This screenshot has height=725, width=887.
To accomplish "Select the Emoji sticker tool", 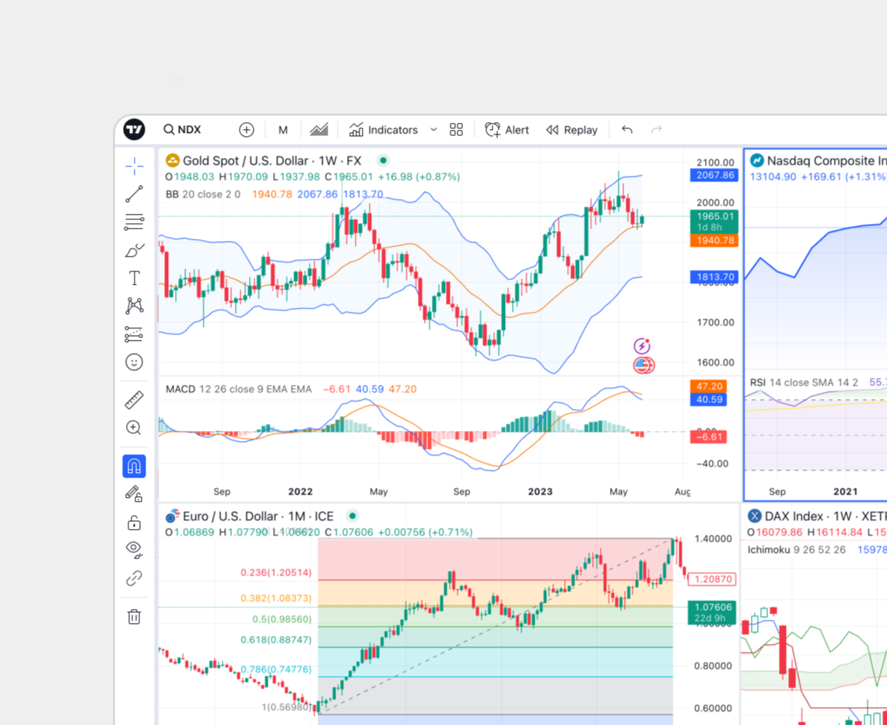I will (134, 362).
